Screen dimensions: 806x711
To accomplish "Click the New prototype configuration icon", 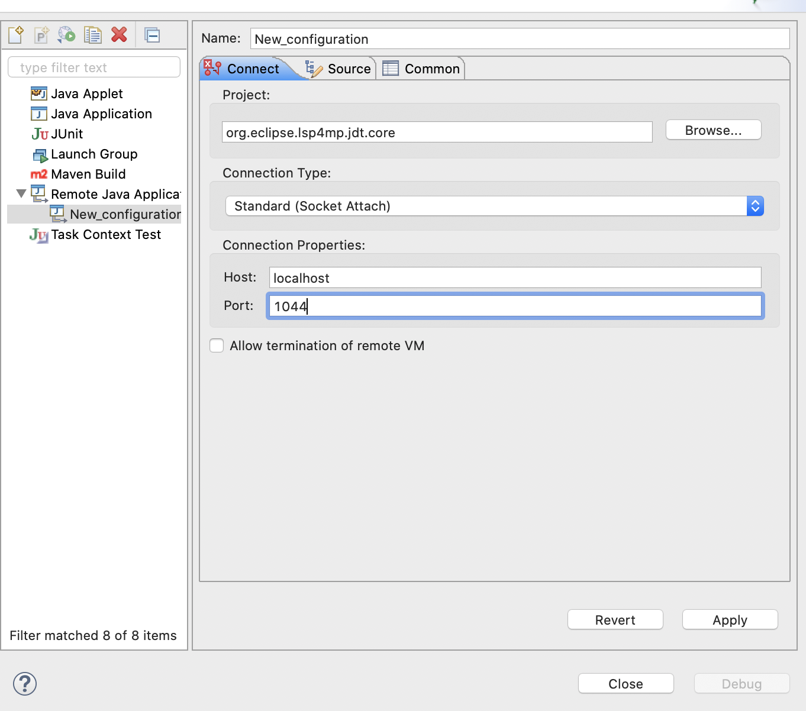I will point(41,35).
